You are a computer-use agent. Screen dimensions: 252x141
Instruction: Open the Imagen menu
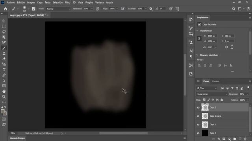[31, 3]
